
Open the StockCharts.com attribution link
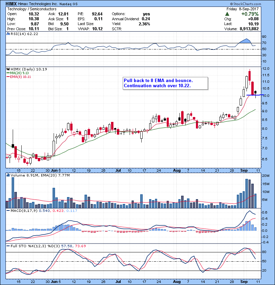tap(245, 4)
